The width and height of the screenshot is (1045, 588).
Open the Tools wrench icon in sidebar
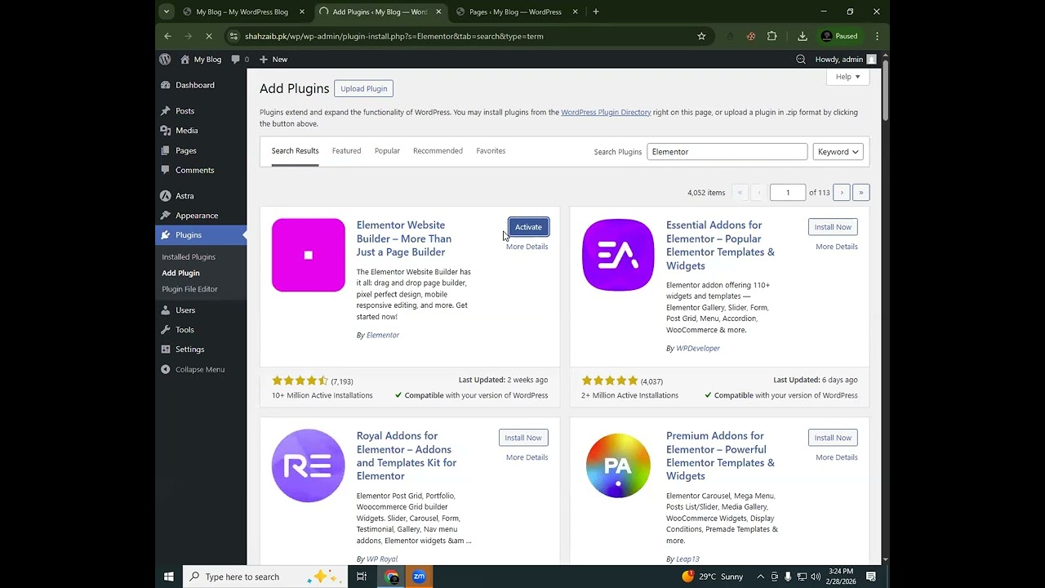(x=166, y=330)
